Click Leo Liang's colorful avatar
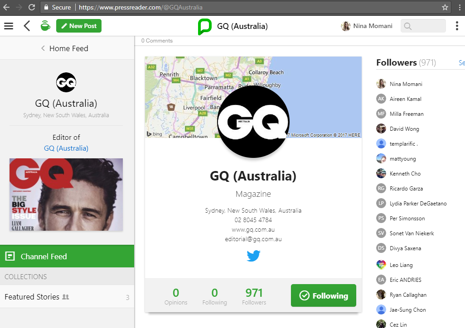 click(x=381, y=265)
